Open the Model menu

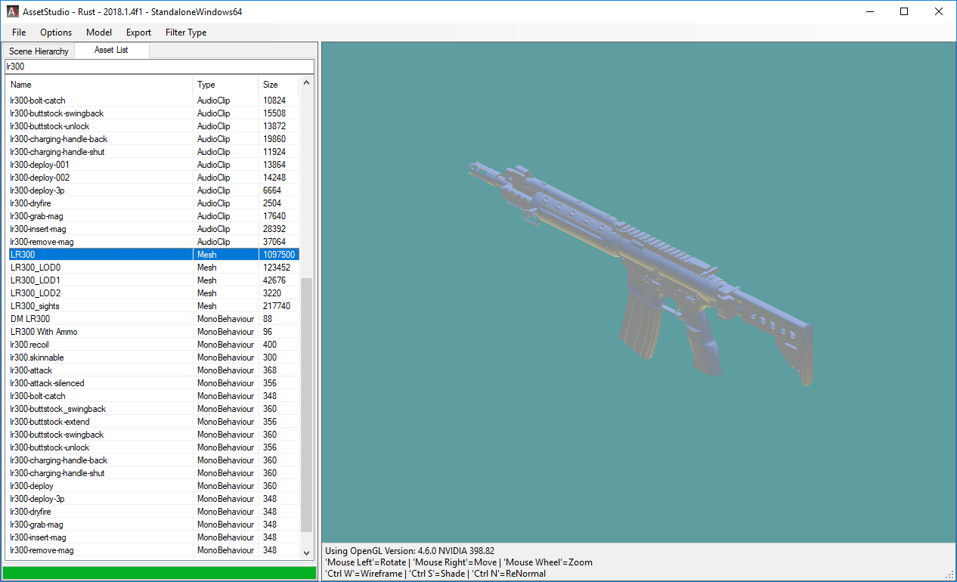98,33
